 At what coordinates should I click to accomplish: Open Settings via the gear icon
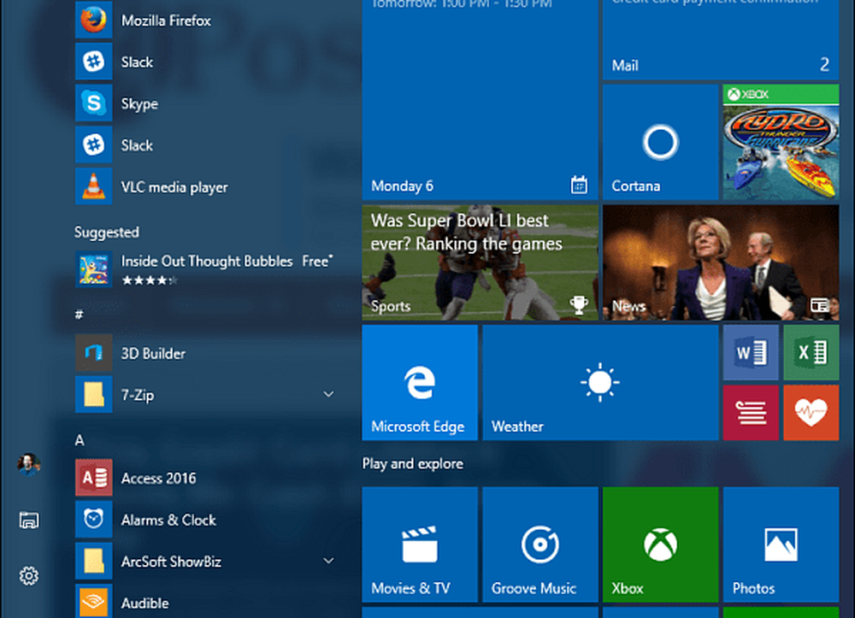[28, 576]
